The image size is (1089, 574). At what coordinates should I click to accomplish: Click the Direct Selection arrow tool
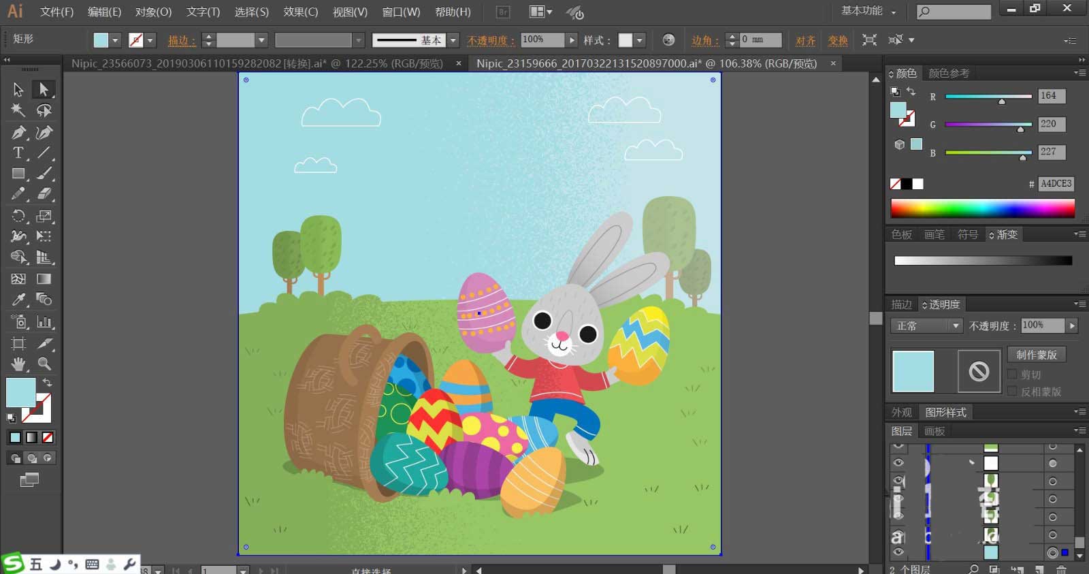tap(44, 89)
